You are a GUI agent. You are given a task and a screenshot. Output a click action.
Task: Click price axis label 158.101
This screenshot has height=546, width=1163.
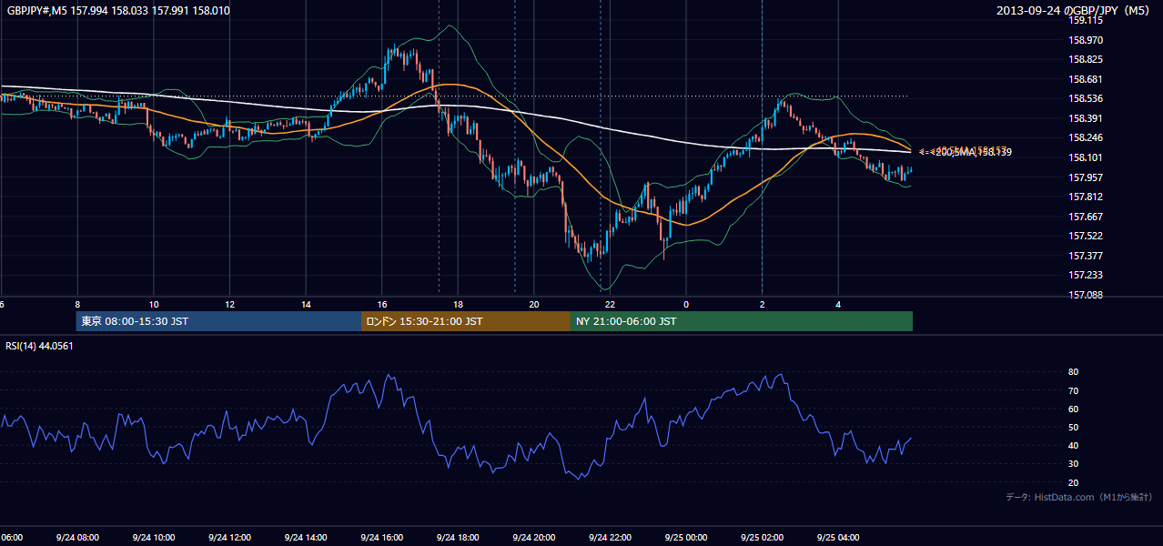click(x=1087, y=157)
